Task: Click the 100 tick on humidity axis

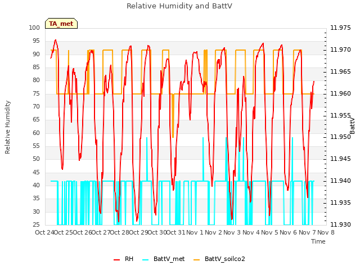Action: pyautogui.click(x=34, y=28)
